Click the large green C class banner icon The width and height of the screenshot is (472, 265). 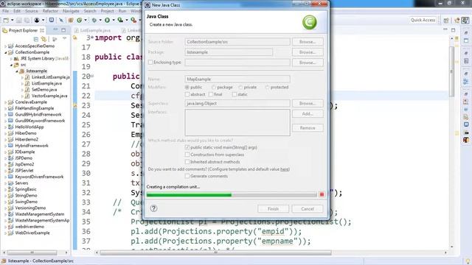pos(310,22)
